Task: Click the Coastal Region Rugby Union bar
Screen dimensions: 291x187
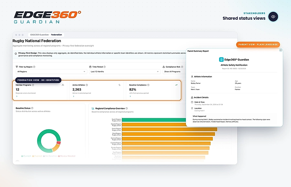Action: [x=166, y=143]
